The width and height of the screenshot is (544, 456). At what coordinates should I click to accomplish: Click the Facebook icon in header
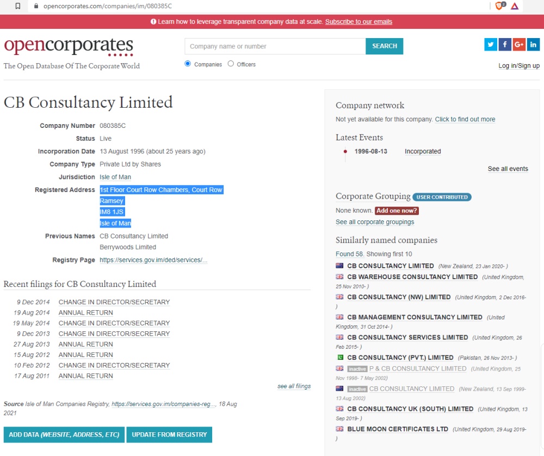[x=505, y=45]
